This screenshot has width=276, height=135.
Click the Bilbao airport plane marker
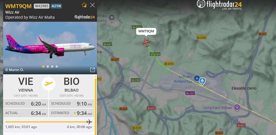(x=197, y=78)
